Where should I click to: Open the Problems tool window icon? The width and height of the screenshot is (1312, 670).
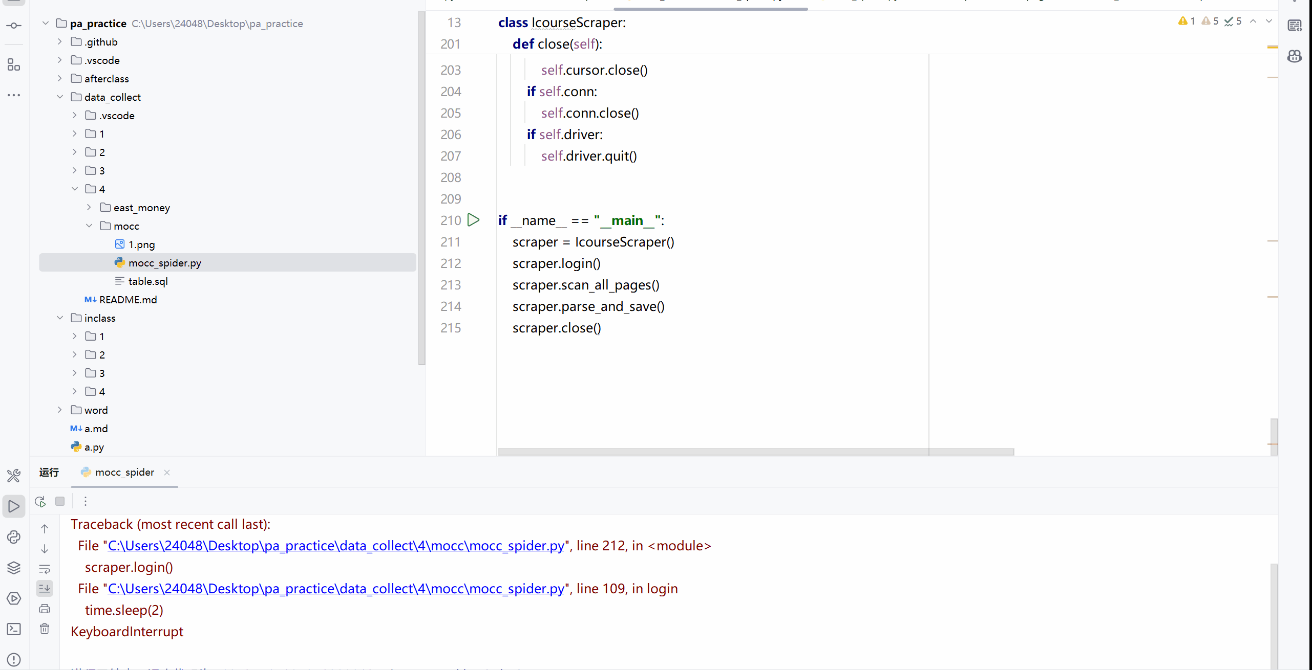click(x=14, y=660)
